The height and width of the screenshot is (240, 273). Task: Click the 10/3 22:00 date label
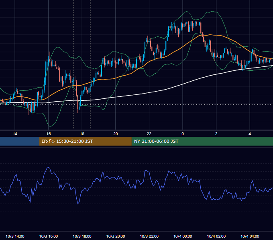point(149,236)
